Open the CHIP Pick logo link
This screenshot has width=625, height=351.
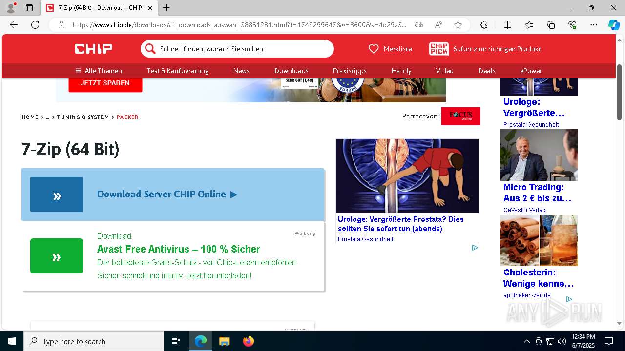click(439, 49)
